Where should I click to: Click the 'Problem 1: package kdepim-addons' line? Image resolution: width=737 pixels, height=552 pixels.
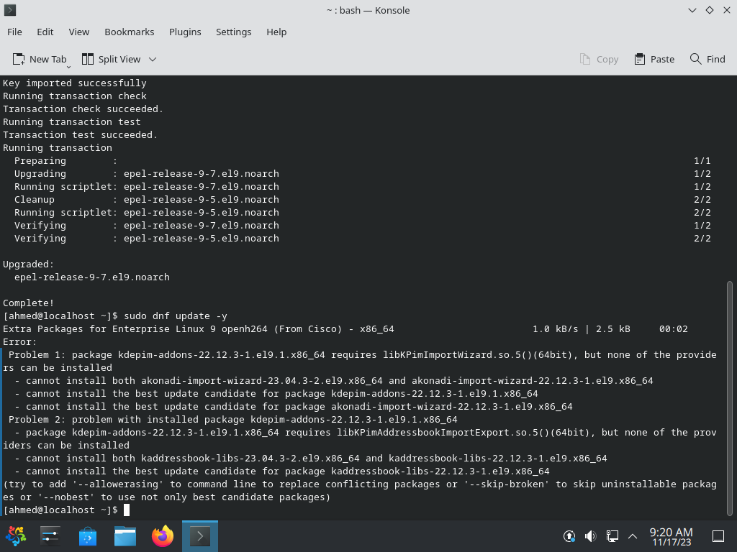pos(360,361)
